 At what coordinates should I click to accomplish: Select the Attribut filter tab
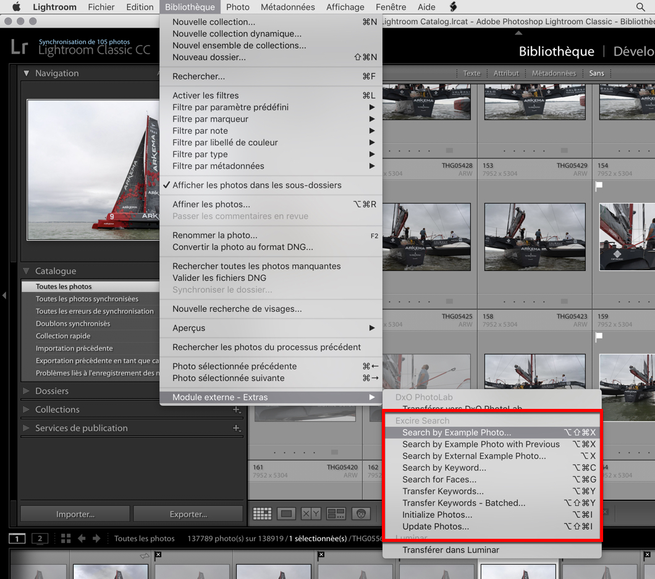click(506, 73)
